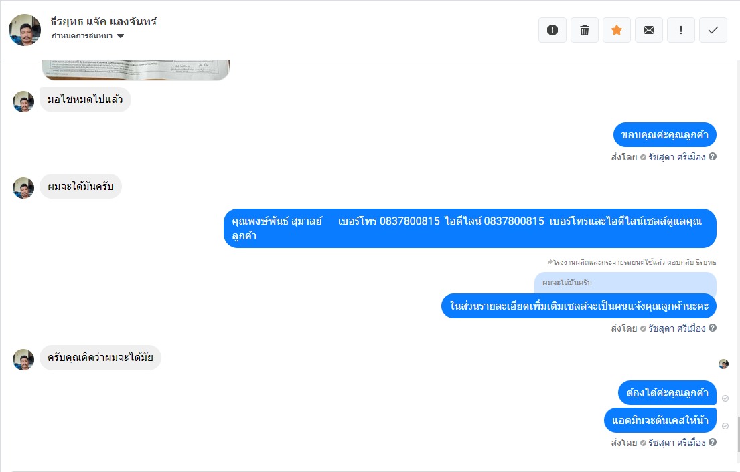Screen dimensions: 740x472
Task: Click the large profile avatar in header
Action: [x=25, y=30]
